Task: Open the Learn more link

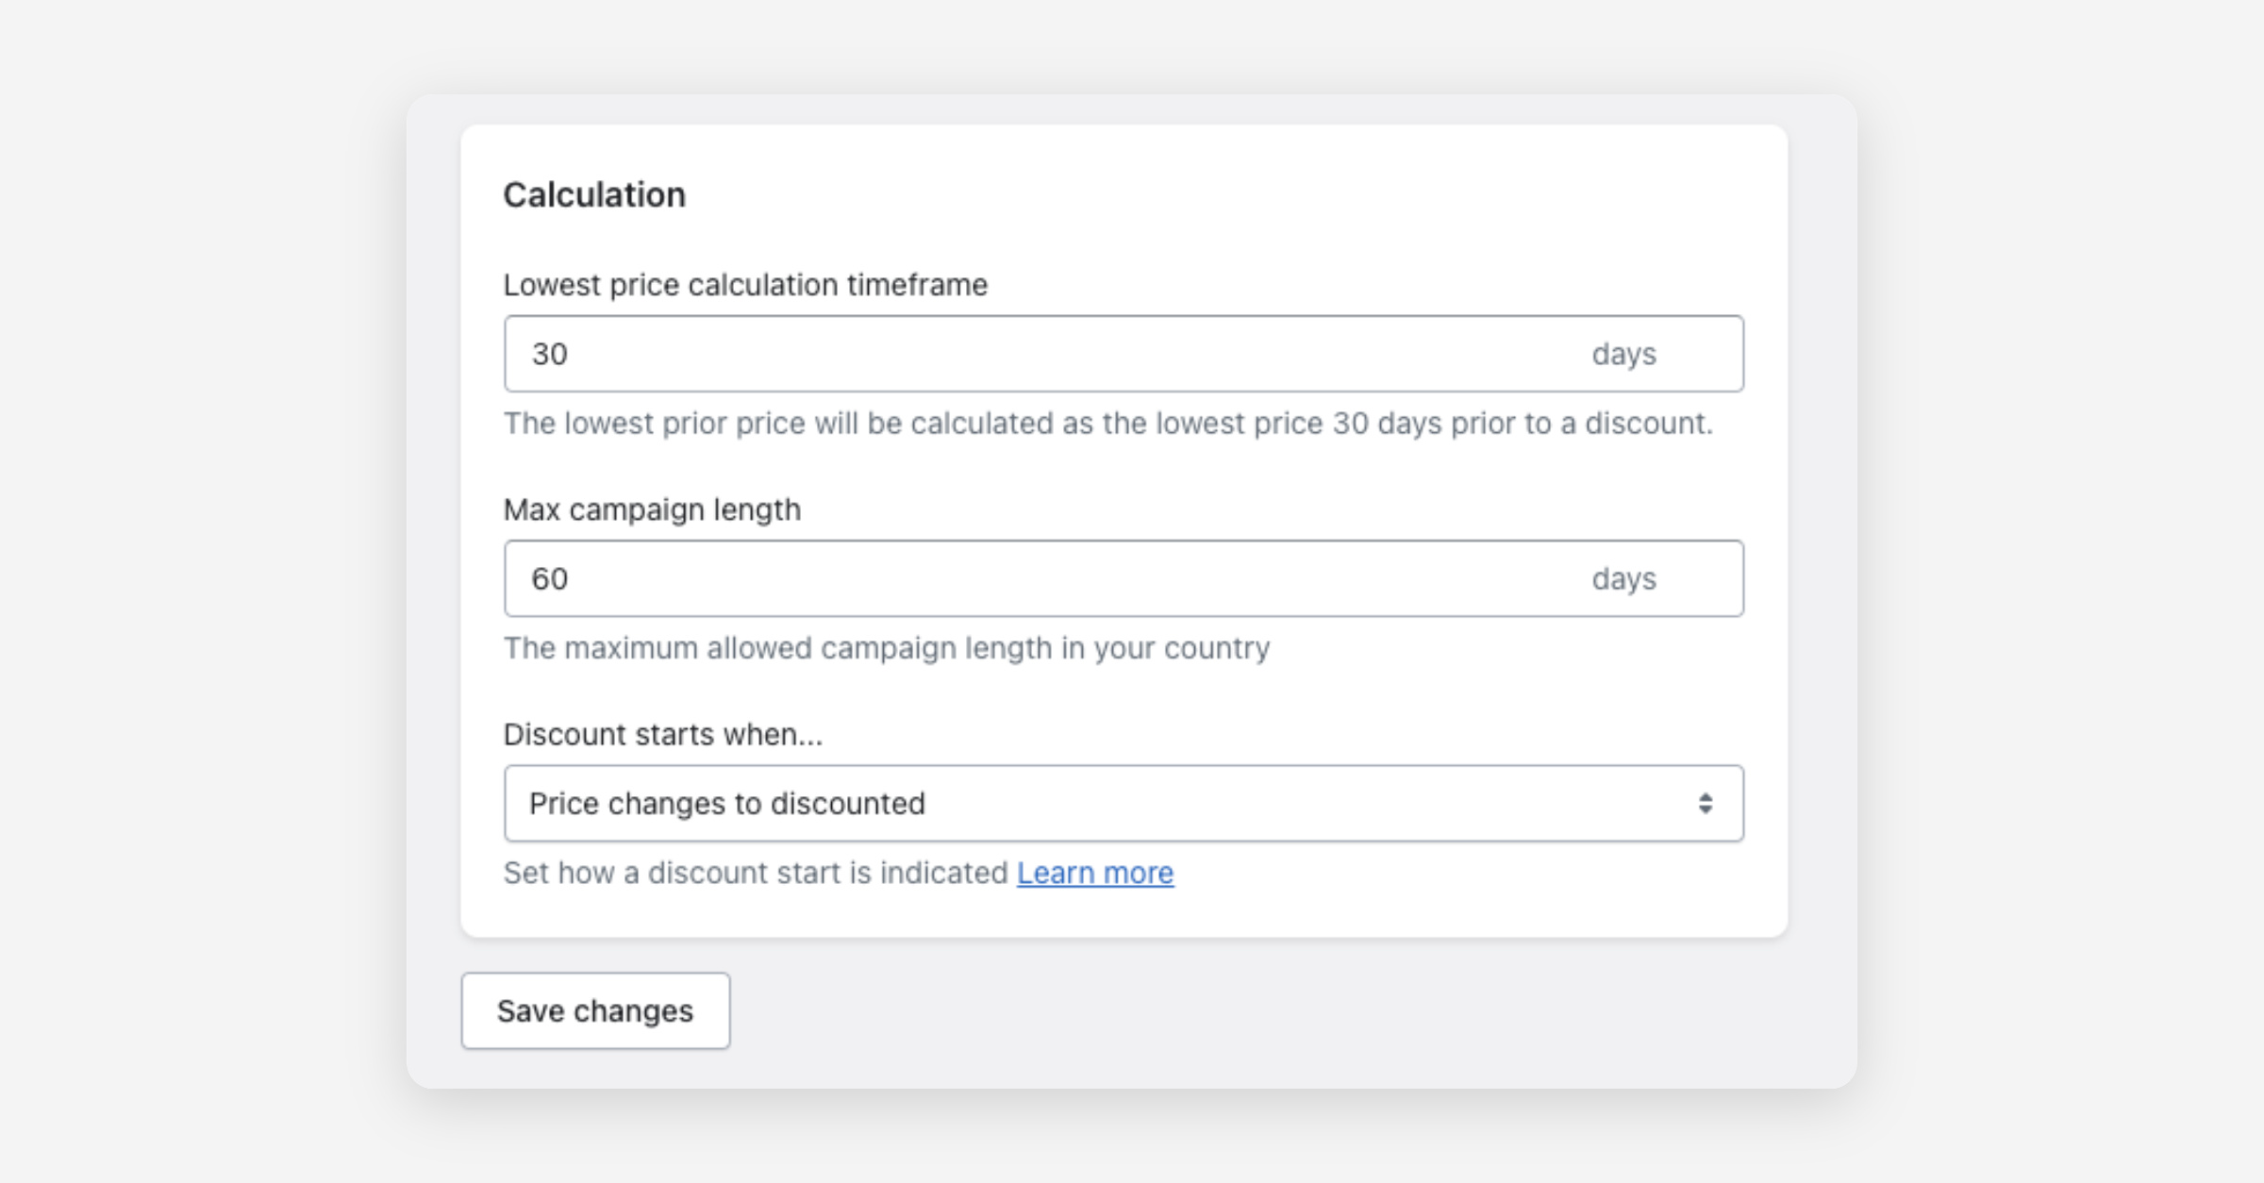Action: 1094,874
